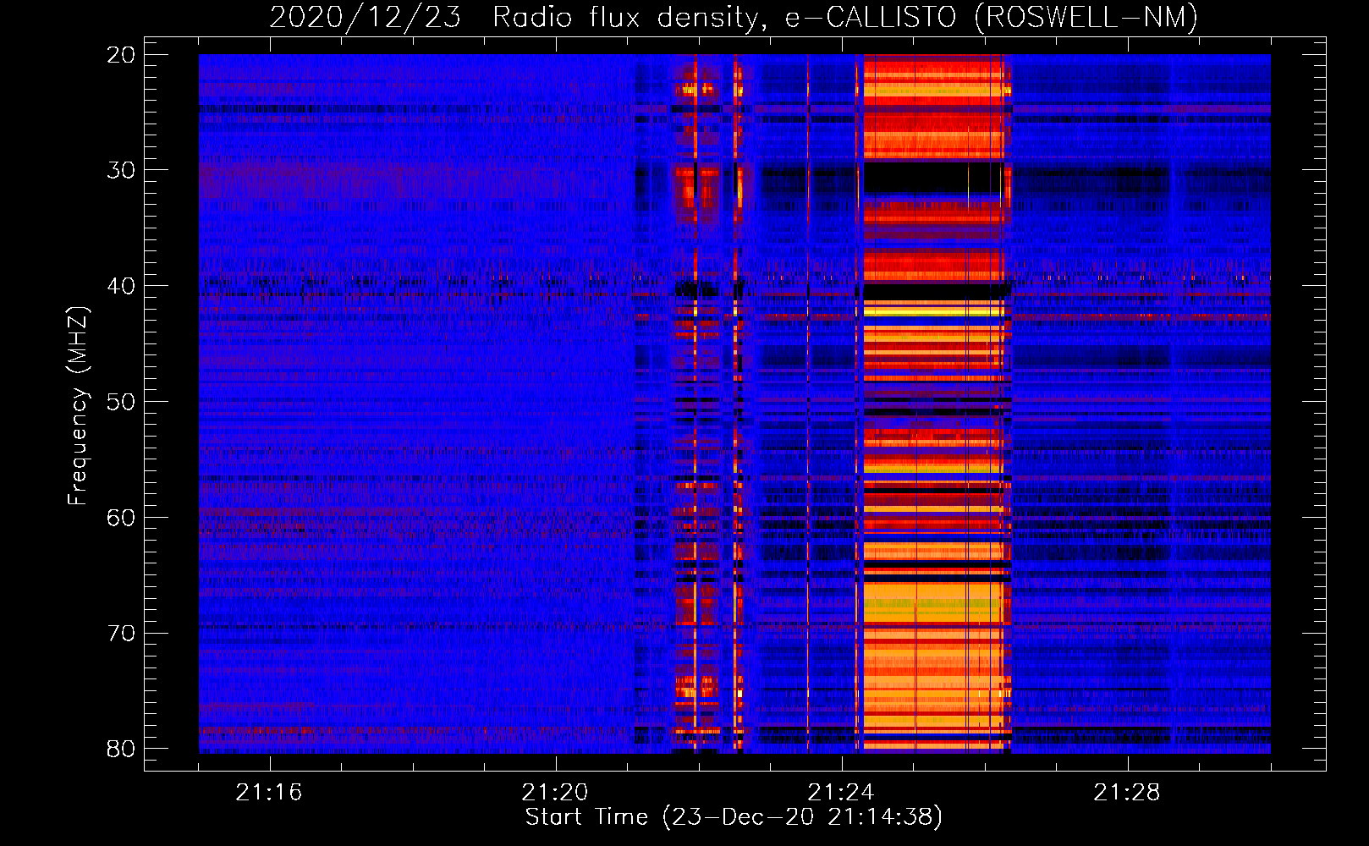
Task: Click the plot title mentioning e-CALLISTO (ROSWELL-NM)
Action: point(734,17)
